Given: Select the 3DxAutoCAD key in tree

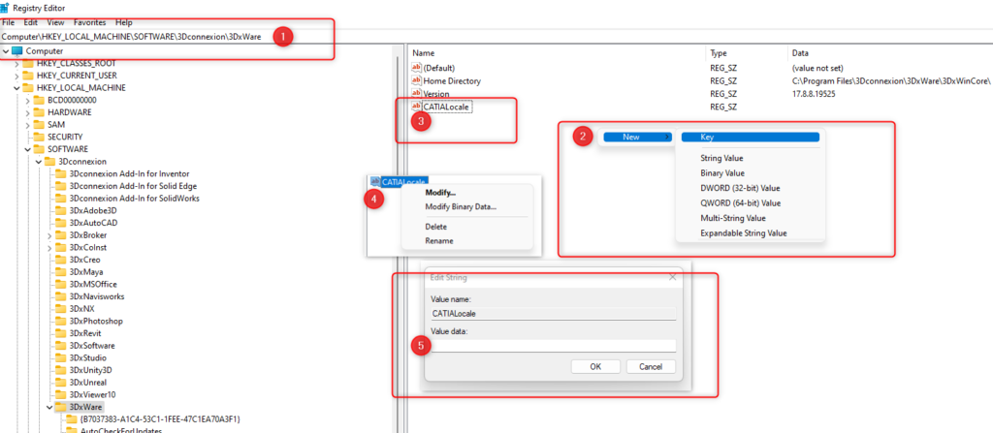Looking at the screenshot, I should coord(93,223).
